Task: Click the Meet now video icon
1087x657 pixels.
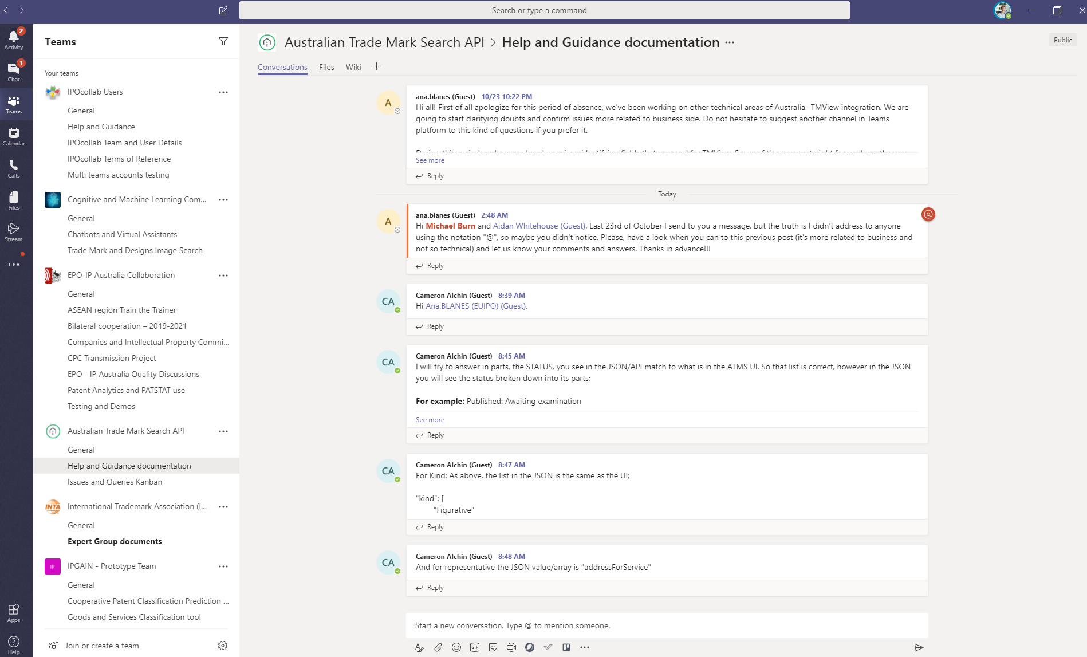Action: click(511, 647)
